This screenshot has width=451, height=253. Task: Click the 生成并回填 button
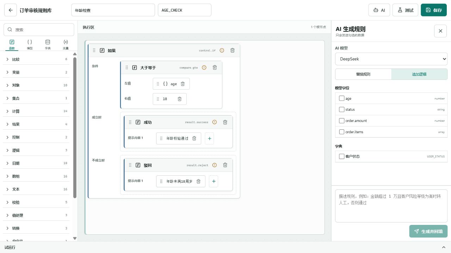click(x=428, y=231)
